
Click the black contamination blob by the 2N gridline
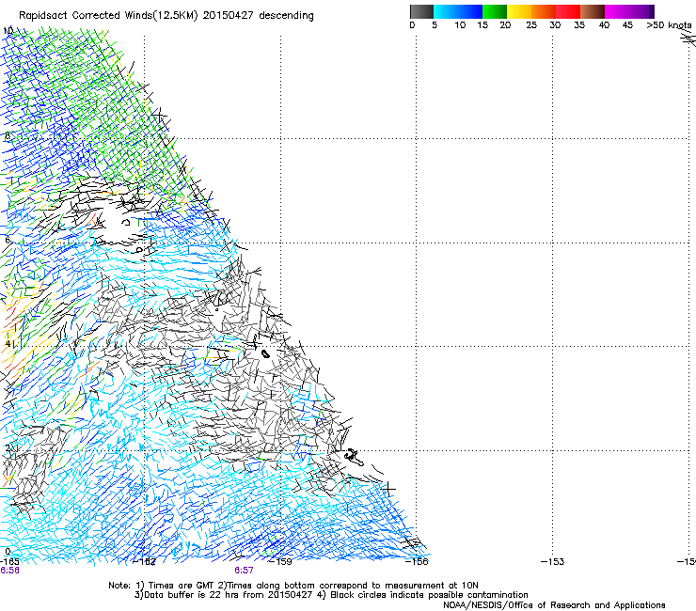[354, 457]
